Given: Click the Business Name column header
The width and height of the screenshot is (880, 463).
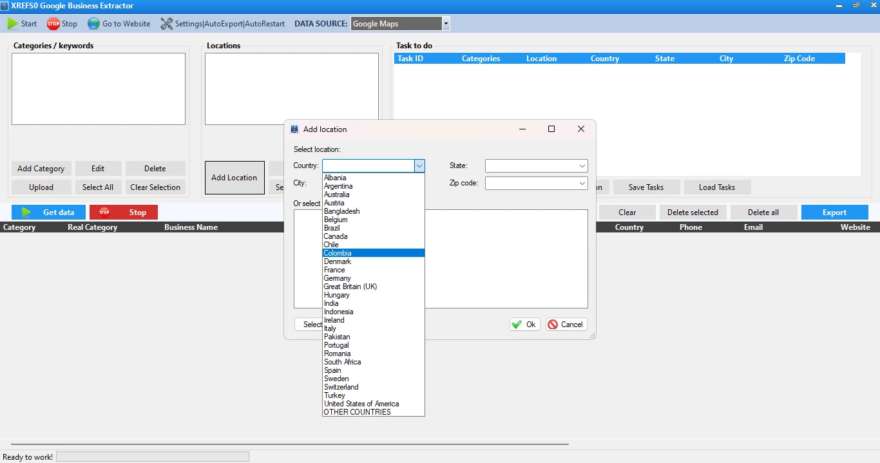Looking at the screenshot, I should [x=191, y=227].
